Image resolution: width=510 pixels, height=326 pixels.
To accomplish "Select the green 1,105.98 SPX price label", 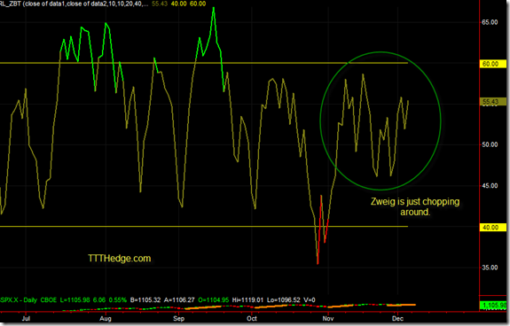I will pyautogui.click(x=494, y=306).
